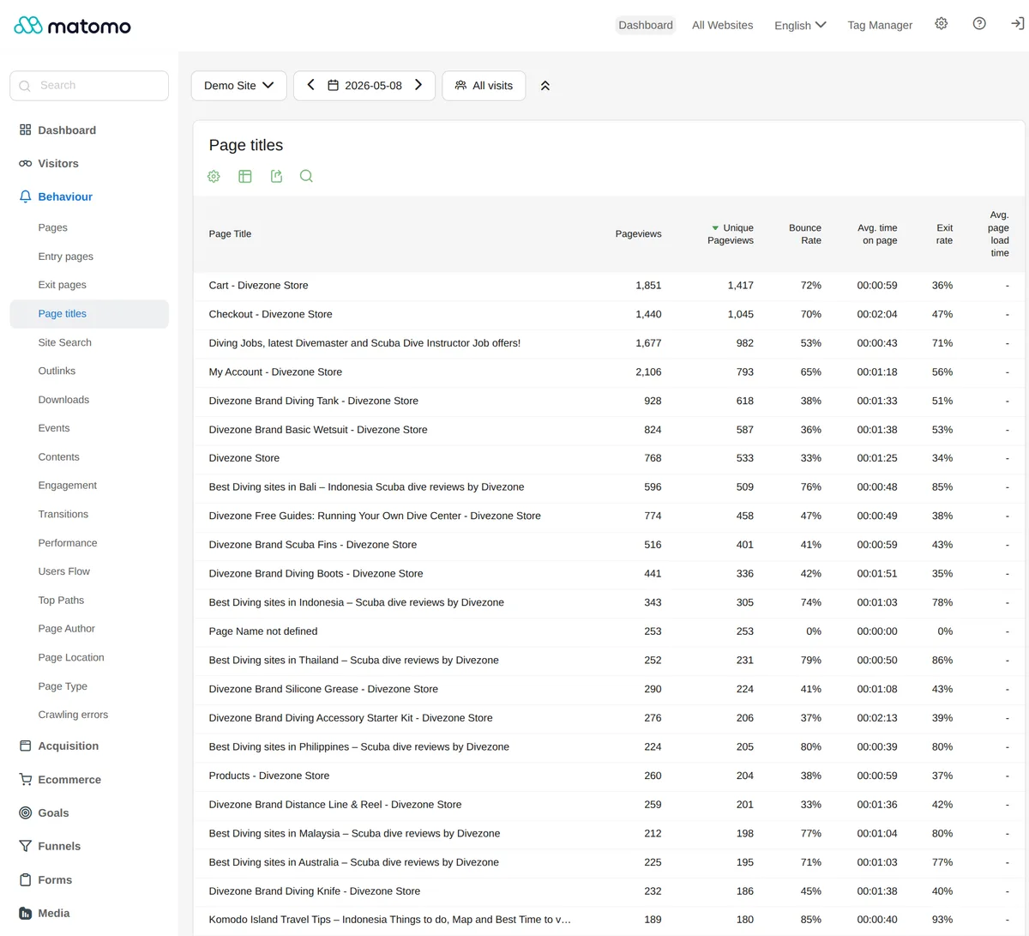The height and width of the screenshot is (936, 1029).
Task: Click the Page Title column header
Action: pyautogui.click(x=230, y=233)
